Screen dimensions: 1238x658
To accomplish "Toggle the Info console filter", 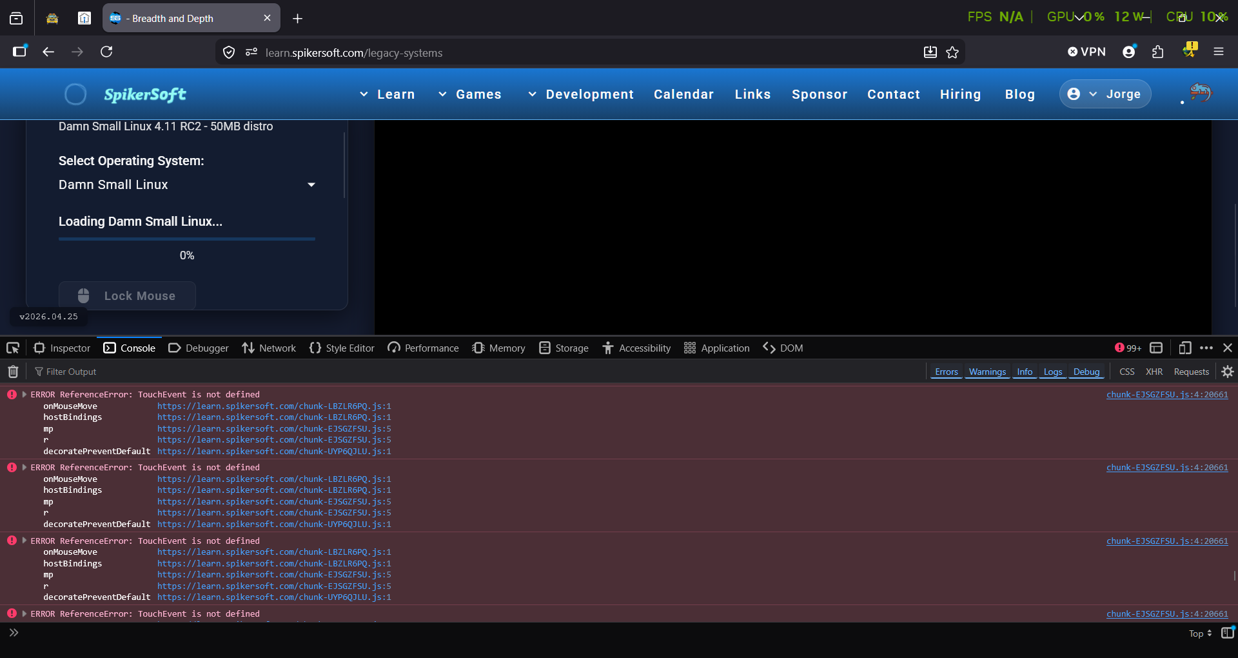I will 1025,372.
